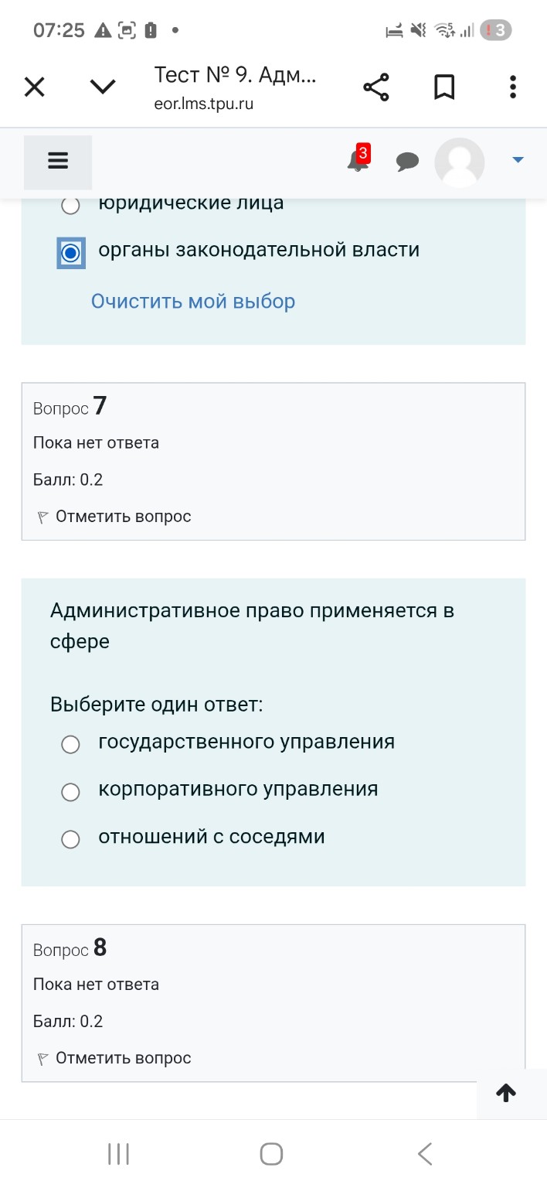Viewport: 547px width, 1188px height.
Task: Bookmark the page with the bookmark icon
Action: point(444,87)
